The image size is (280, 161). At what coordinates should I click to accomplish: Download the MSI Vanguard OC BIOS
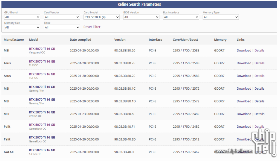tap(244, 50)
